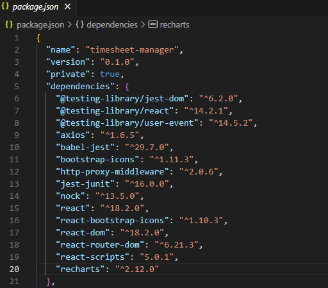Image resolution: width=328 pixels, height=288 pixels.
Task: Select the package.json breadcrumb item
Action: tap(40, 25)
